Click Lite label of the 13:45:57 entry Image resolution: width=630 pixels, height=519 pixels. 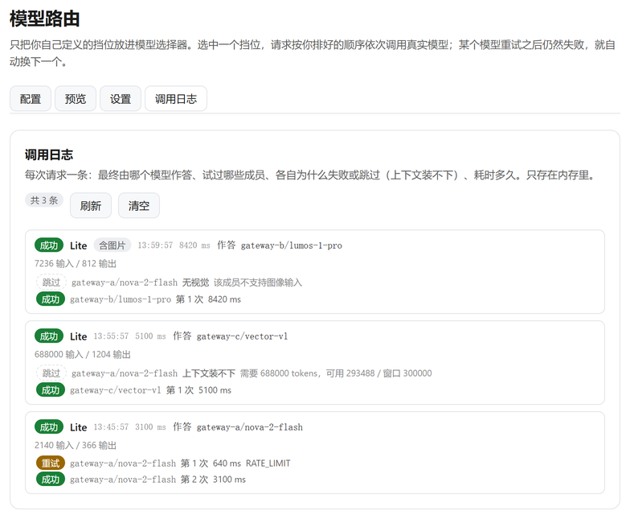tap(79, 427)
